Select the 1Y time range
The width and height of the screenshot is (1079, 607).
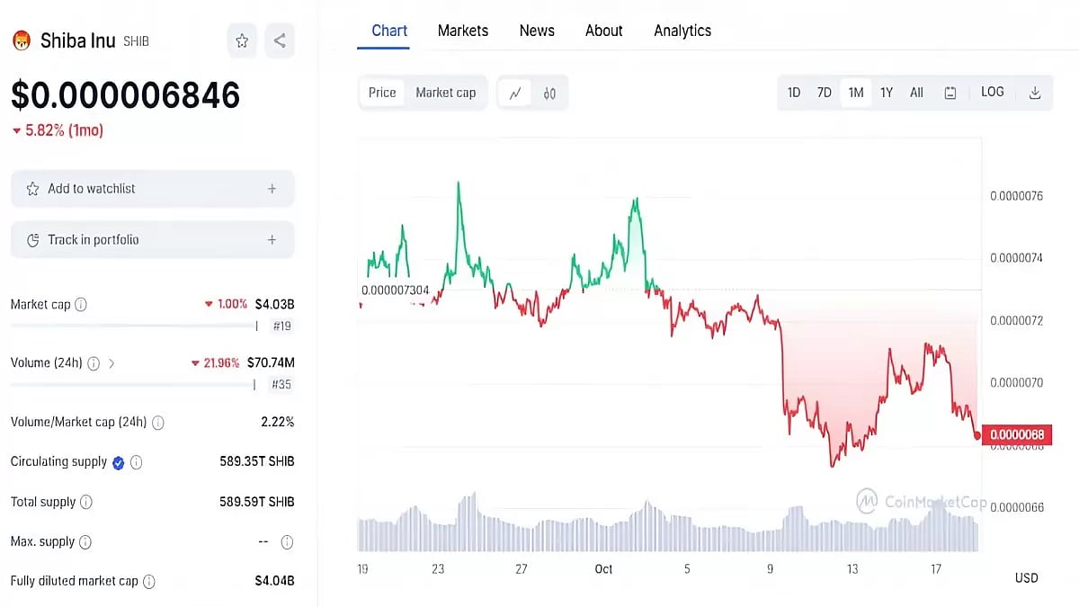887,93
